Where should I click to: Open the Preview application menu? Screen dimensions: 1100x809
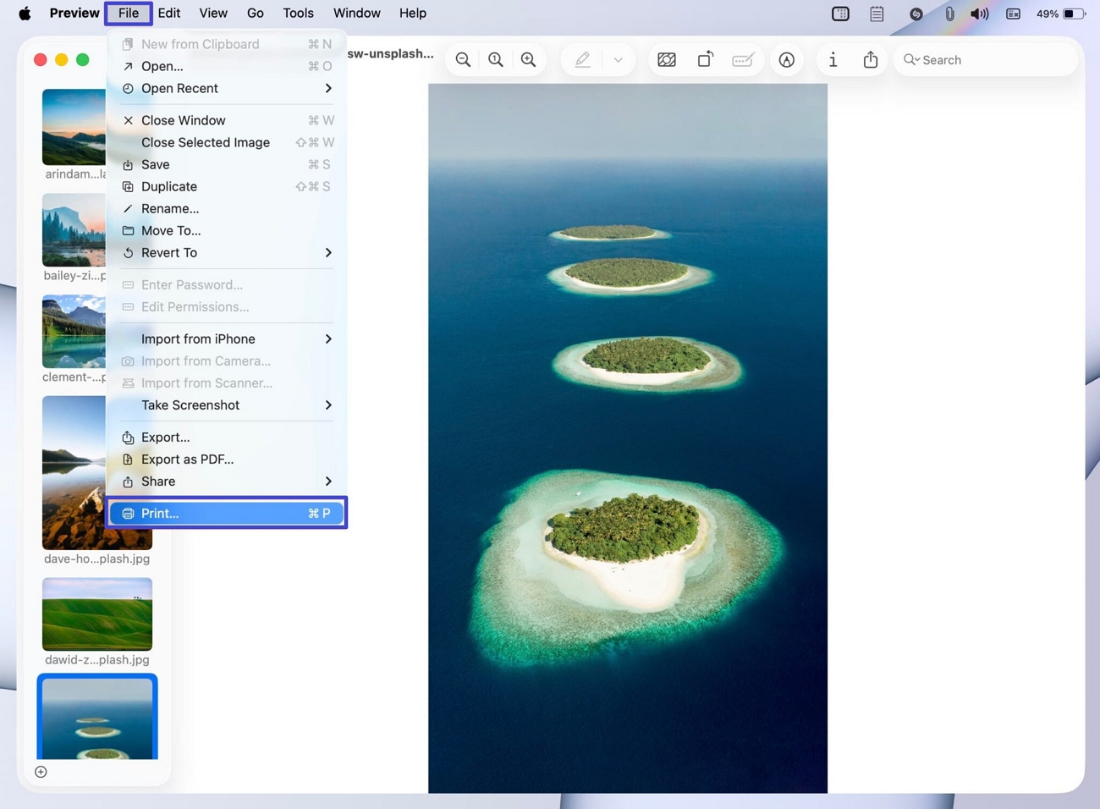74,14
